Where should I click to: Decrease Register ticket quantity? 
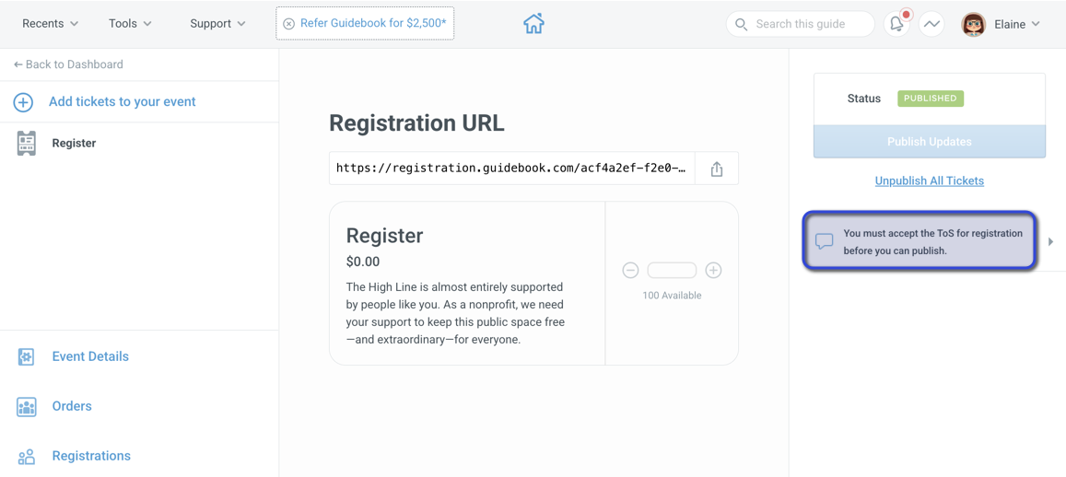pyautogui.click(x=631, y=271)
